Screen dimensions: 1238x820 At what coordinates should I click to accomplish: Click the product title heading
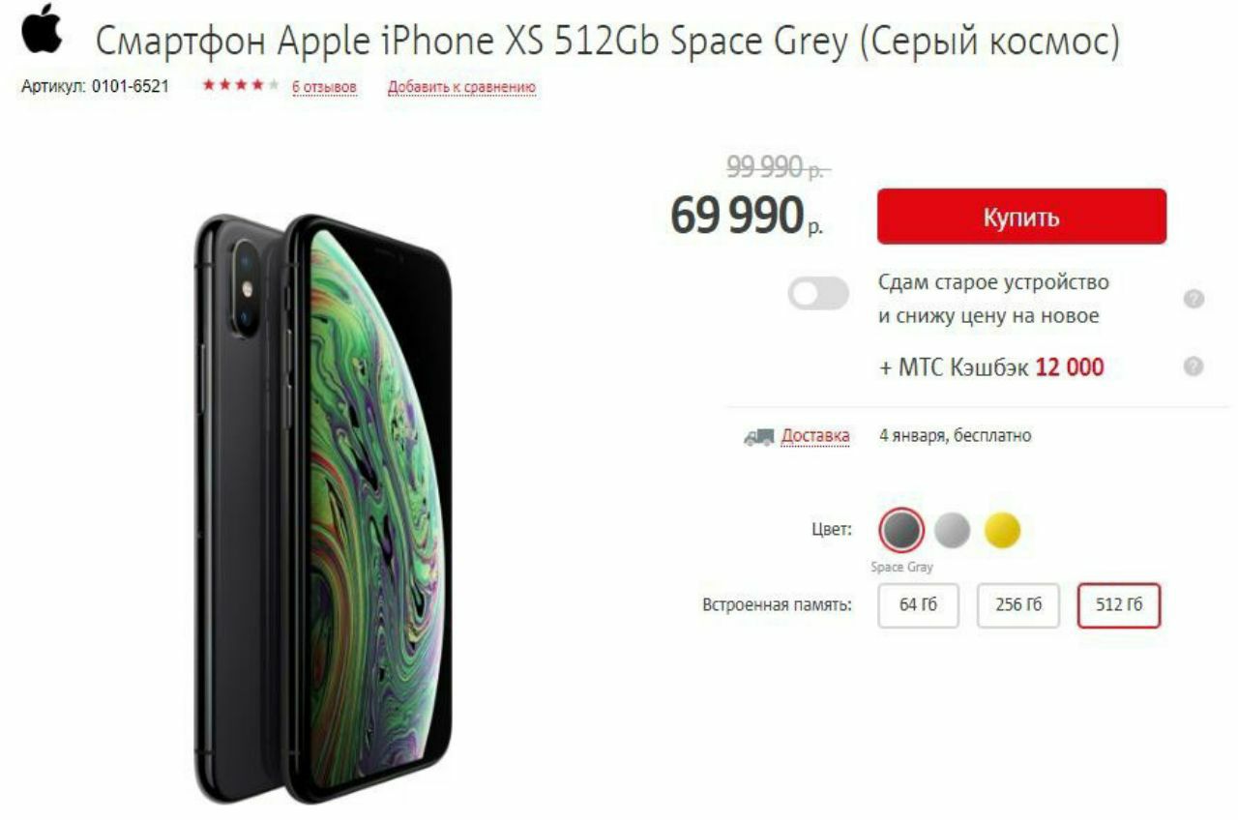607,42
